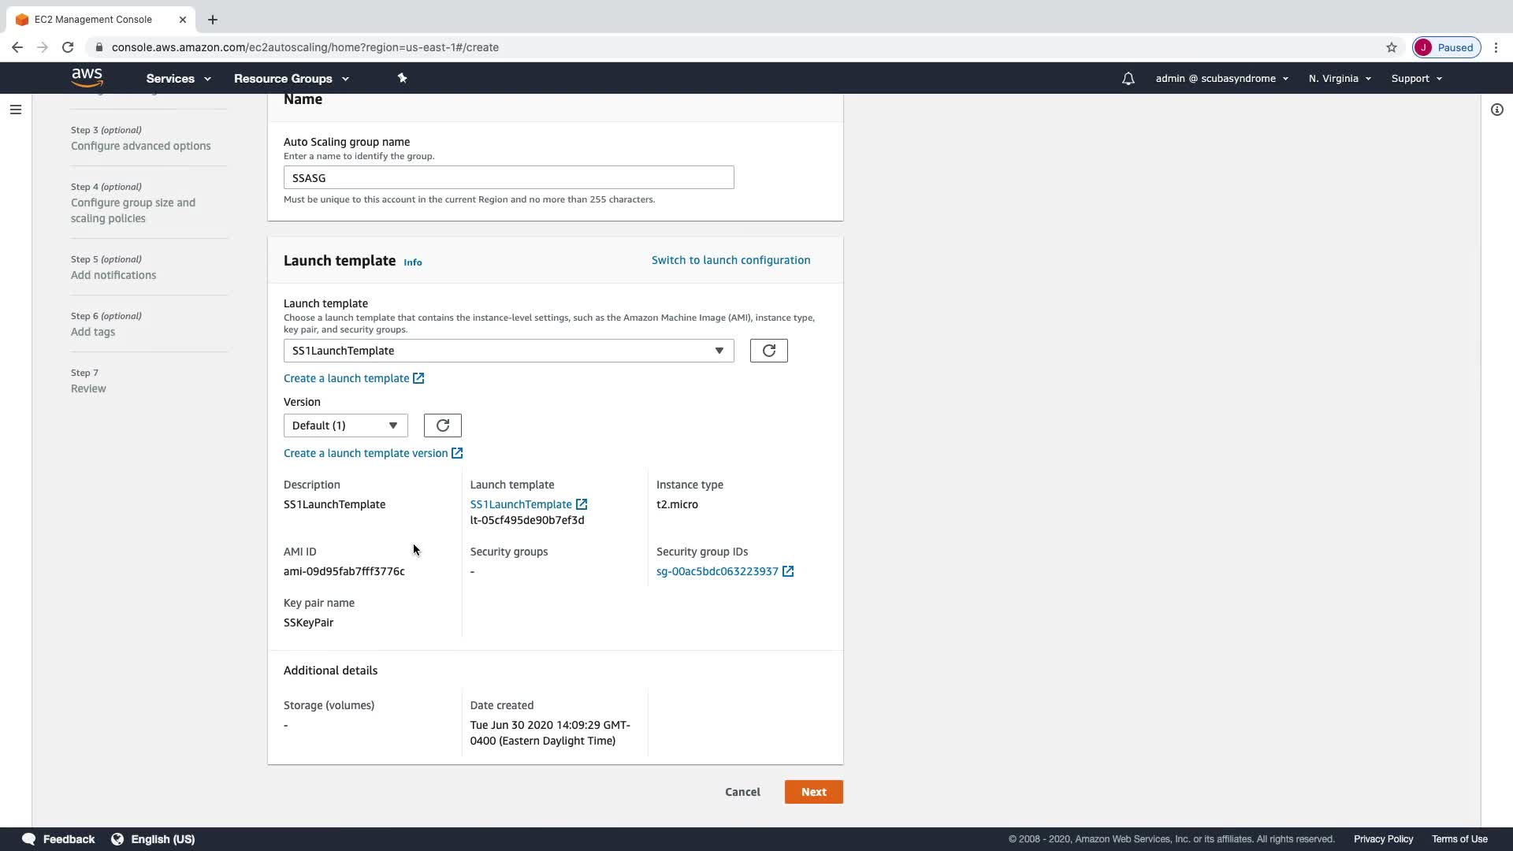
Task: Click the AWS logo home icon
Action: pos(87,77)
